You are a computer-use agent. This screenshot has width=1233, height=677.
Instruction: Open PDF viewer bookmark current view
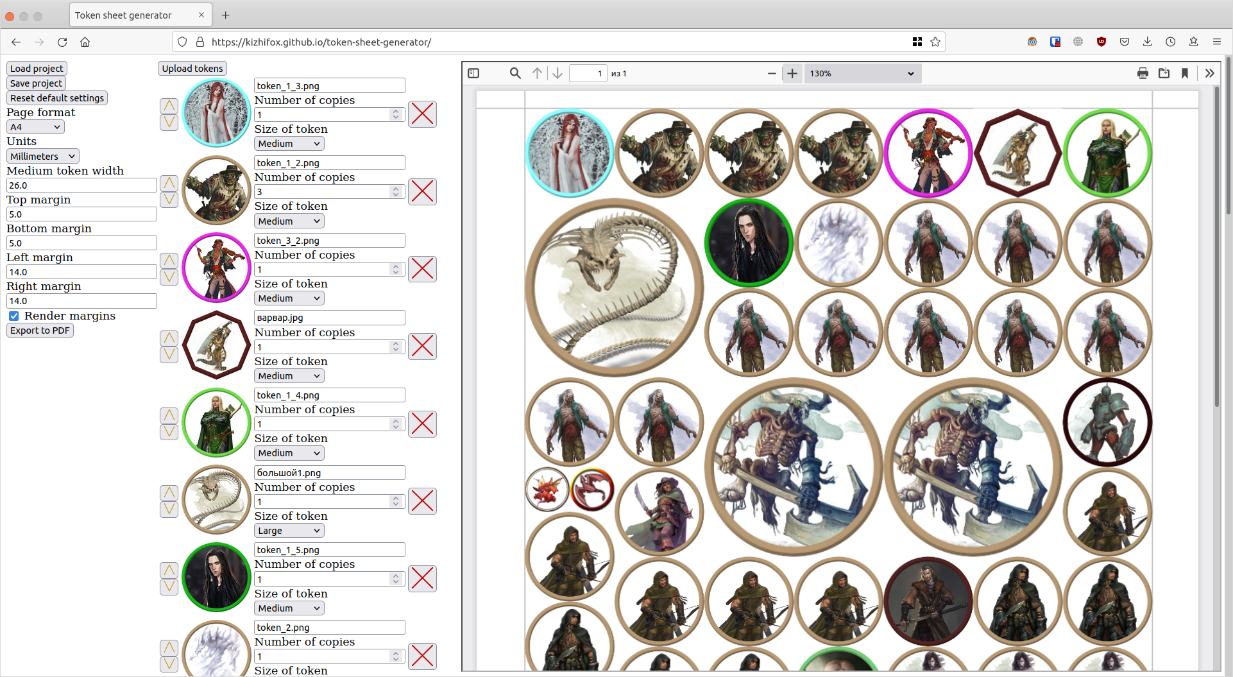pos(1185,73)
